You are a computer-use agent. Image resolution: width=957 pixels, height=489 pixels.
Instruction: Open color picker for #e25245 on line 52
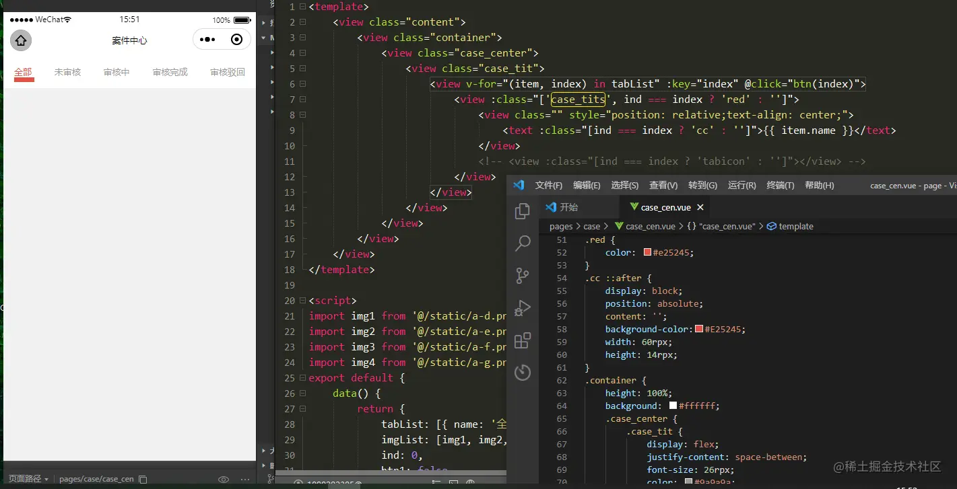648,253
